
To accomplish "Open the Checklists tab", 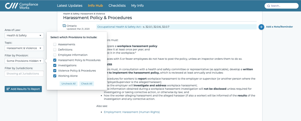I will pos(117,6).
